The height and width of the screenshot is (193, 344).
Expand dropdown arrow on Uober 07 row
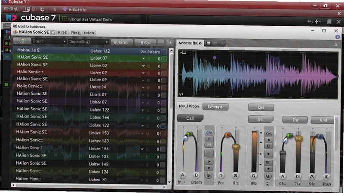pos(144,59)
